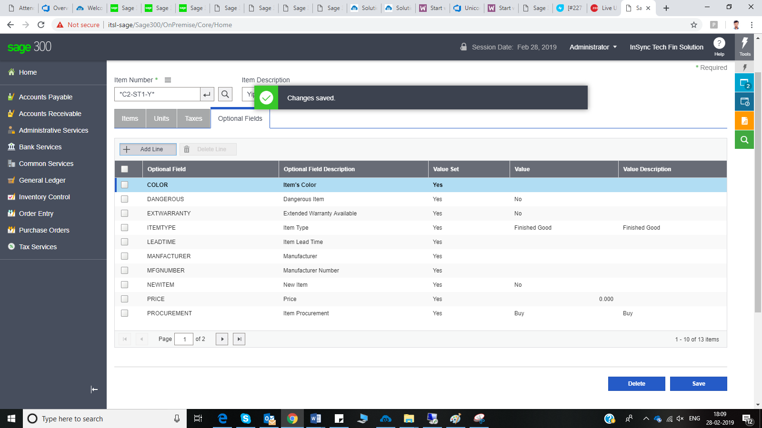Go to the next page of optional fields

coord(221,339)
